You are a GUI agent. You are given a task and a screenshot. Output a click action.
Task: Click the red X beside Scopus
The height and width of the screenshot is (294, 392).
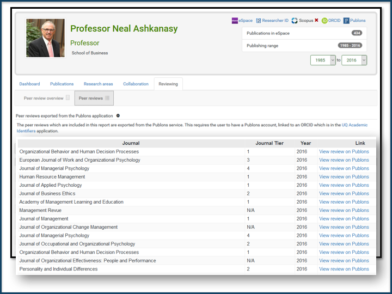point(316,20)
